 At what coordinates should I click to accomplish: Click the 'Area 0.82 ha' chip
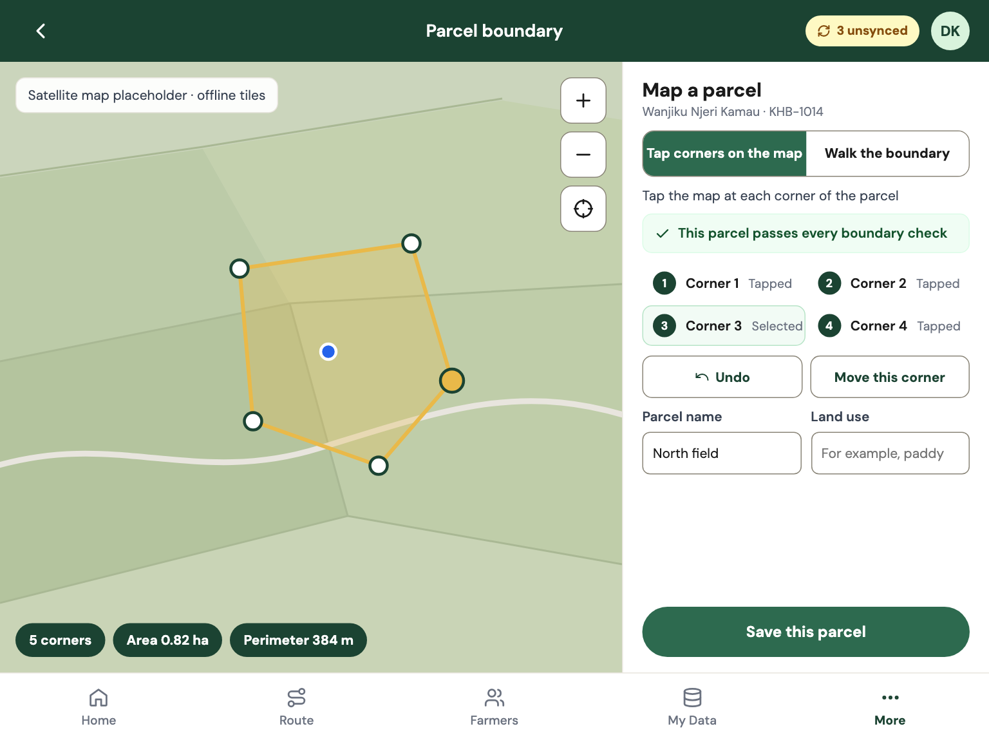point(167,640)
